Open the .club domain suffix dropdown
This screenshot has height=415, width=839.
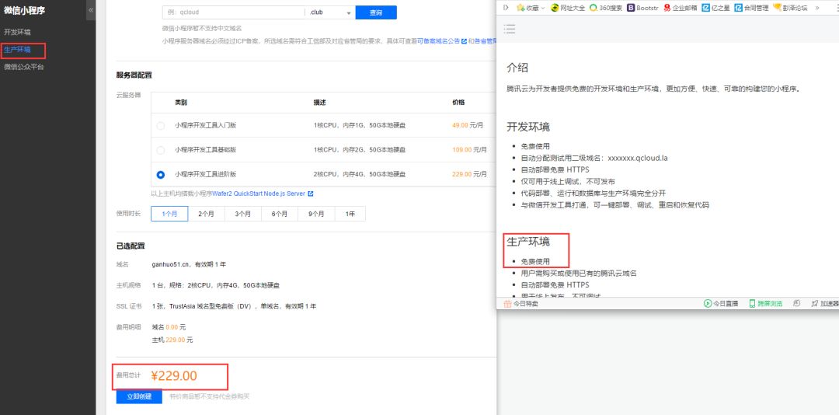click(329, 12)
